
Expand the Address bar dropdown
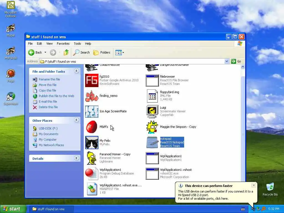[227, 61]
